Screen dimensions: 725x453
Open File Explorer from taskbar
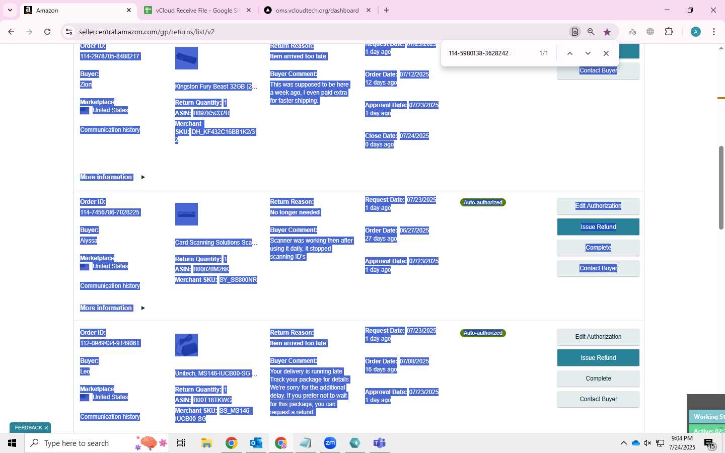[206, 443]
